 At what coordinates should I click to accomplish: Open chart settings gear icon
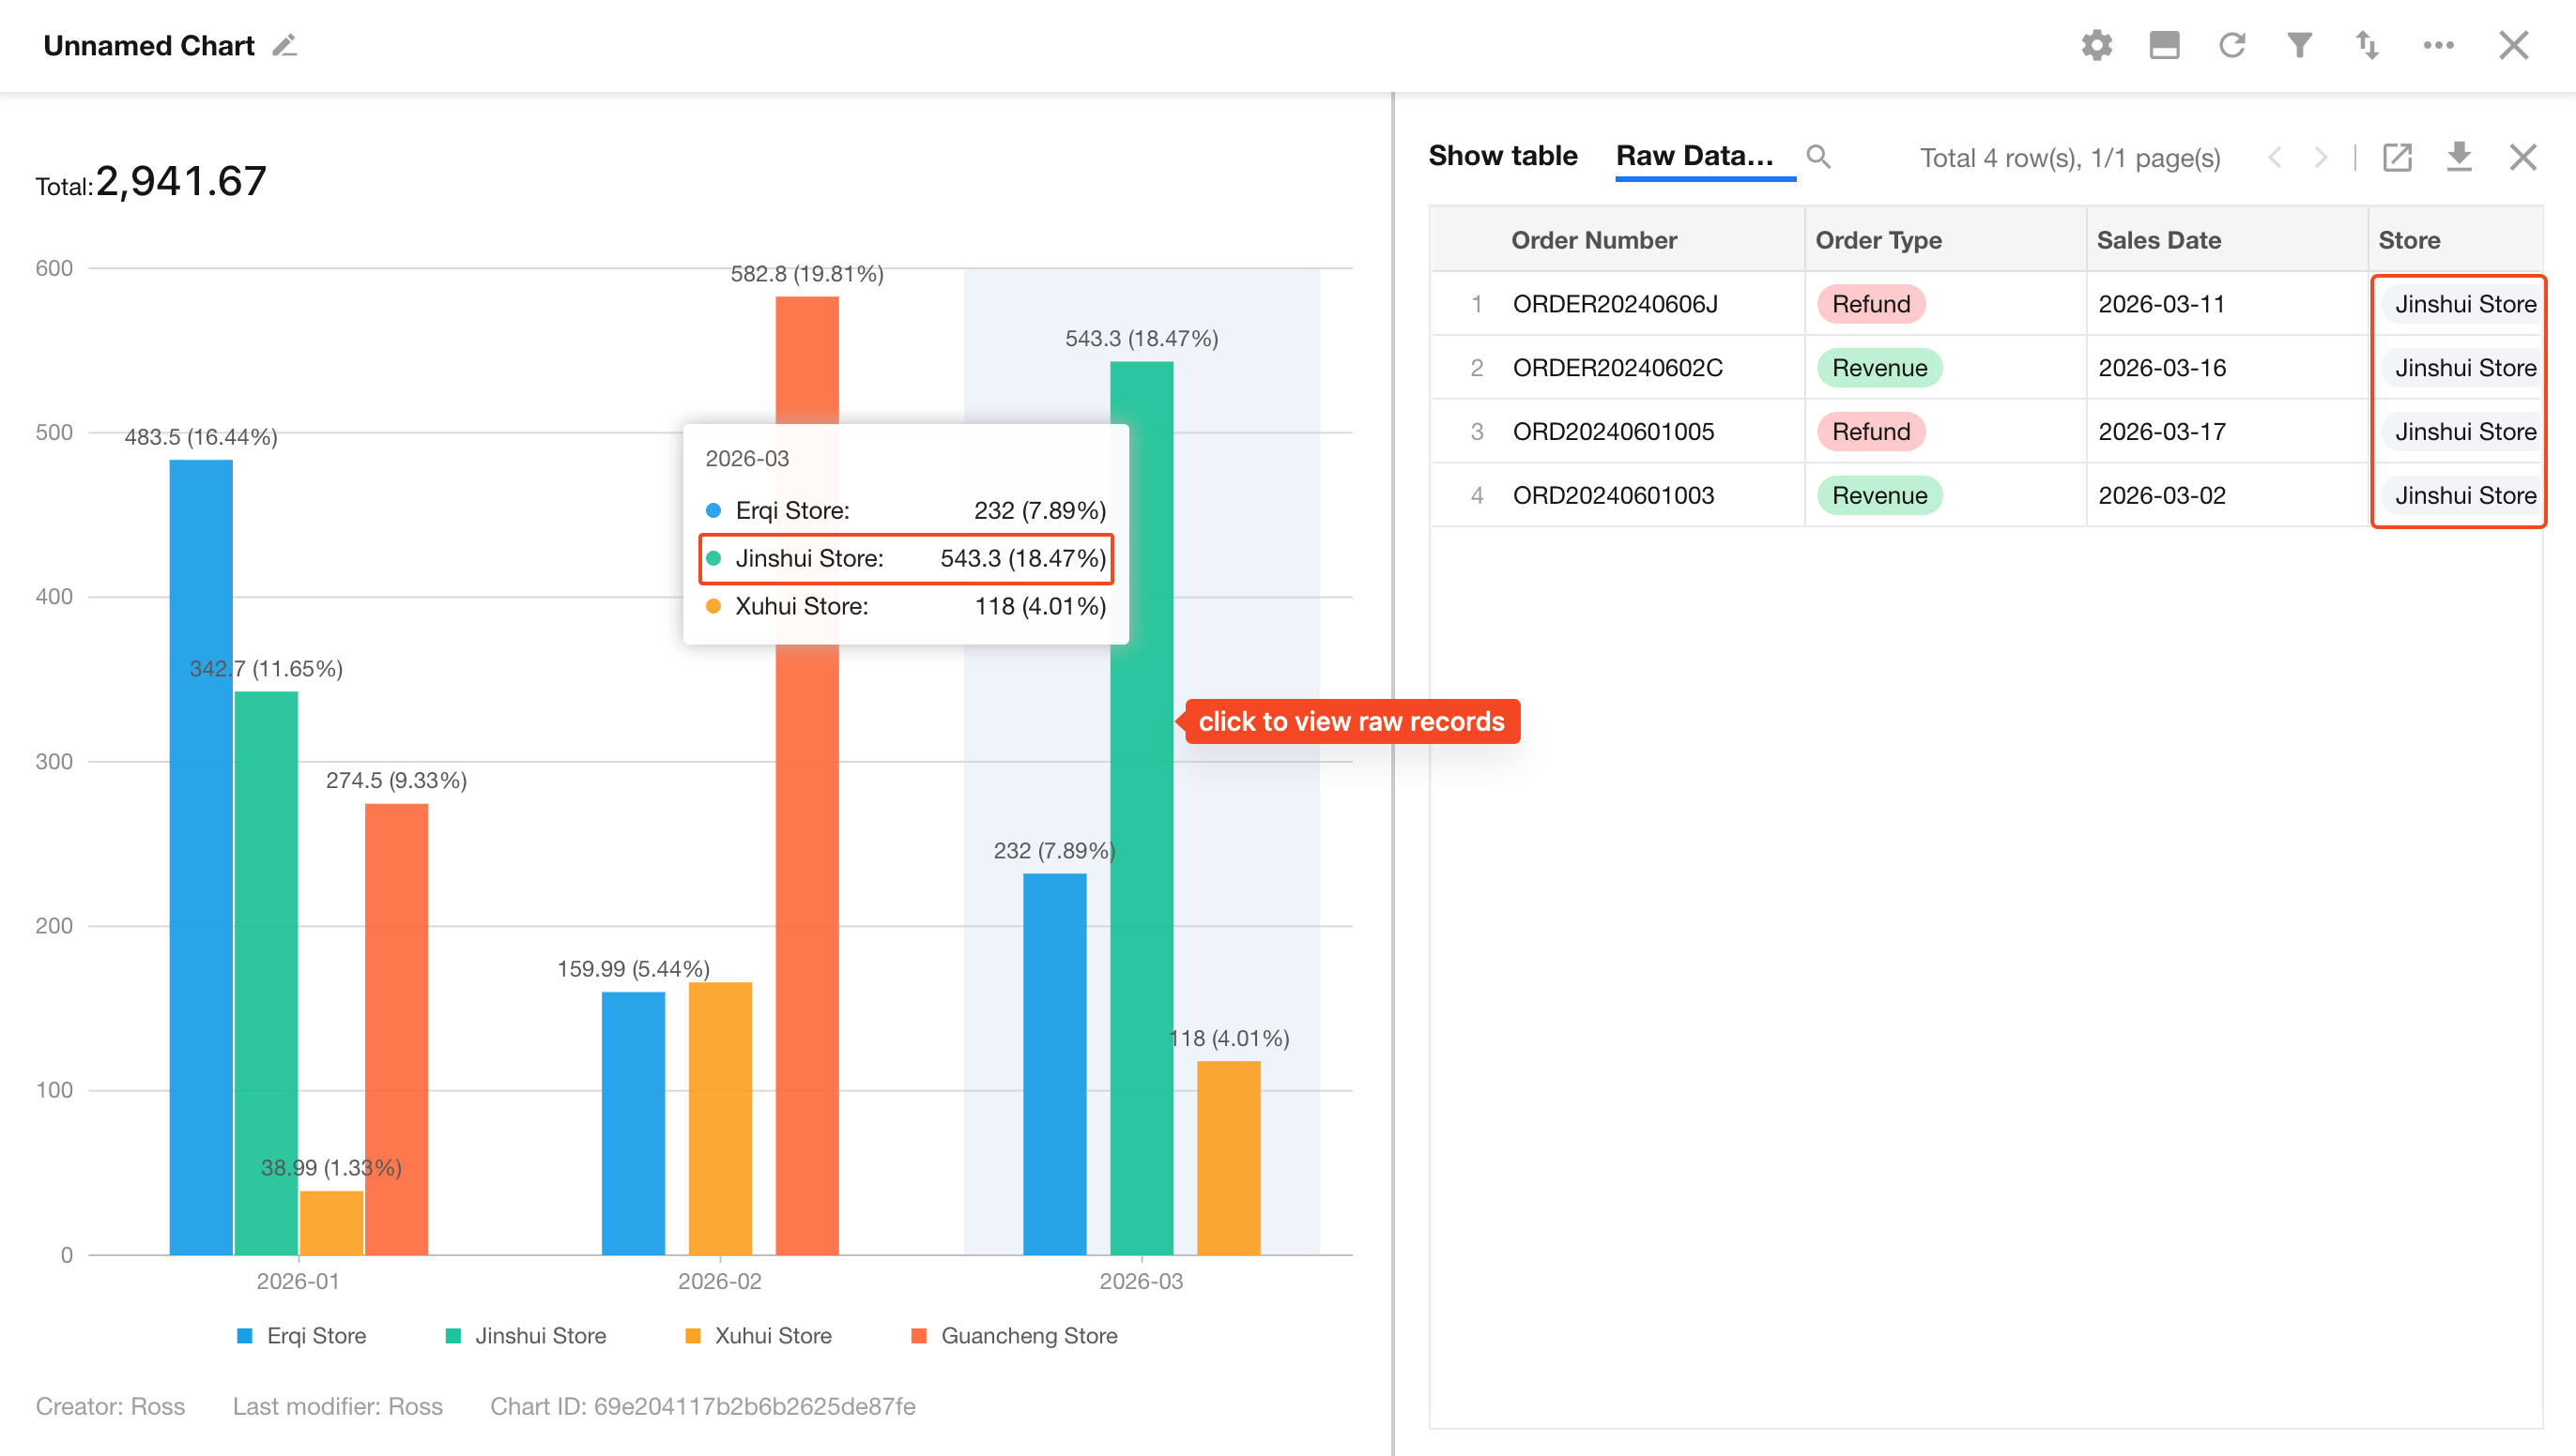pos(2095,45)
